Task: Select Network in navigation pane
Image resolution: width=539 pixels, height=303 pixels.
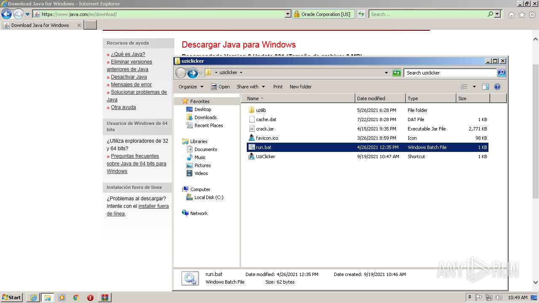Action: click(199, 213)
